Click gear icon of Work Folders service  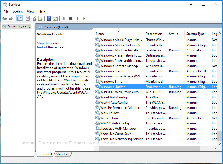click(97, 113)
